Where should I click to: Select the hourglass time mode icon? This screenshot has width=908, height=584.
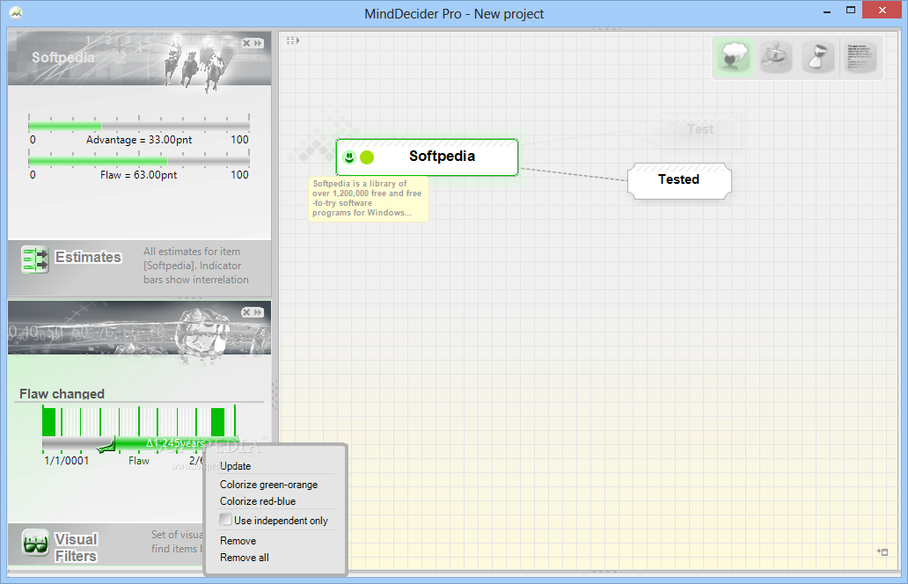pyautogui.click(x=817, y=57)
